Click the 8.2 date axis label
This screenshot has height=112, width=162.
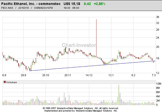click(133, 75)
